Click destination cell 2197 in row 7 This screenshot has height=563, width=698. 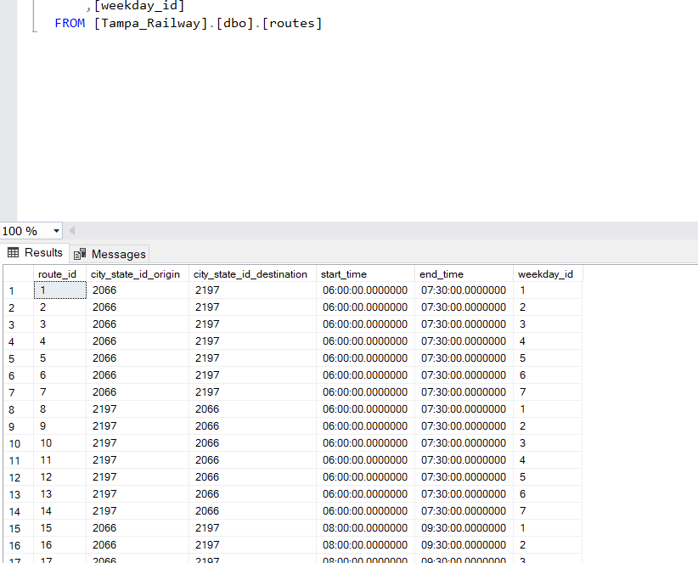coord(252,392)
